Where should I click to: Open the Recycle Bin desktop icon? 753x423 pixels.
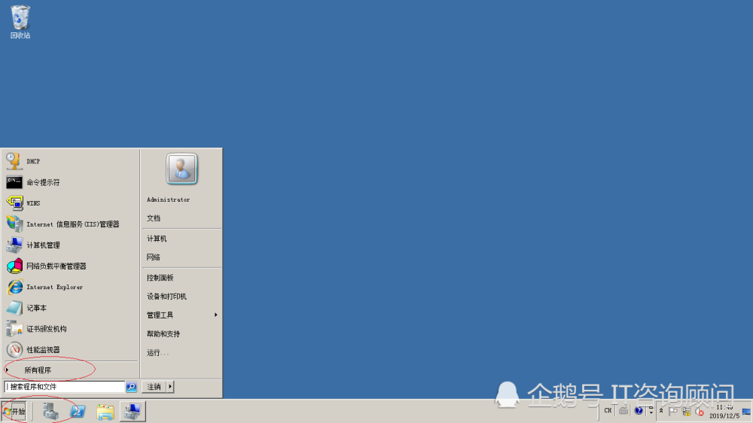[20, 22]
